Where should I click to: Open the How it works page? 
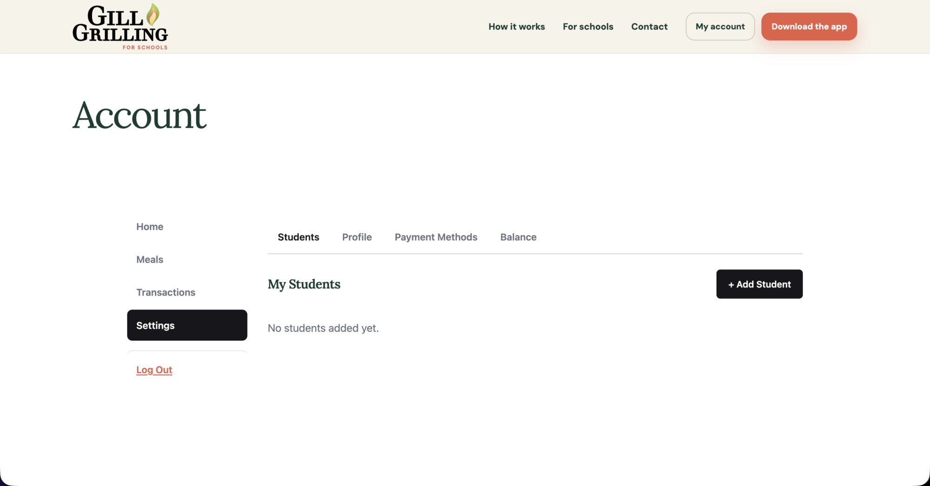click(x=517, y=26)
